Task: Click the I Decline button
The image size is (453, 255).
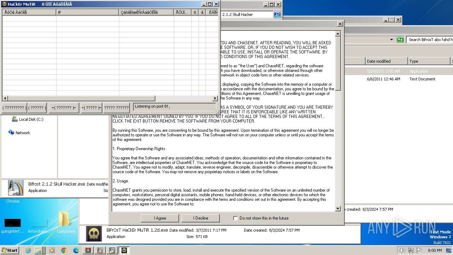Action: (200, 218)
